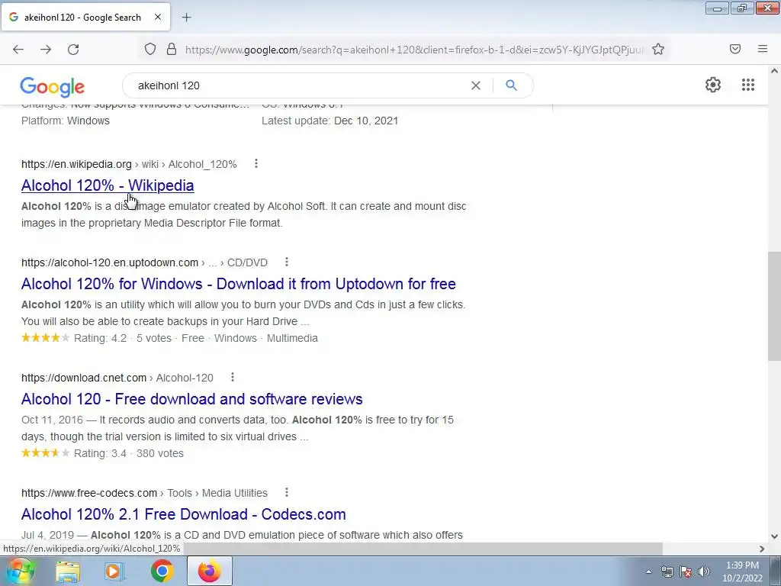Click the www.free-codecs.com breadcrumb URL
The height and width of the screenshot is (586, 781).
[144, 494]
